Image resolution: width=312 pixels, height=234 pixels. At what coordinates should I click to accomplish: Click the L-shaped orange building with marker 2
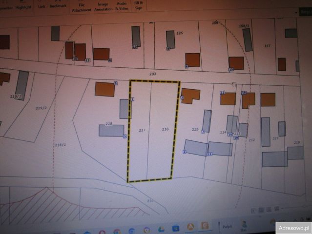click(x=190, y=96)
